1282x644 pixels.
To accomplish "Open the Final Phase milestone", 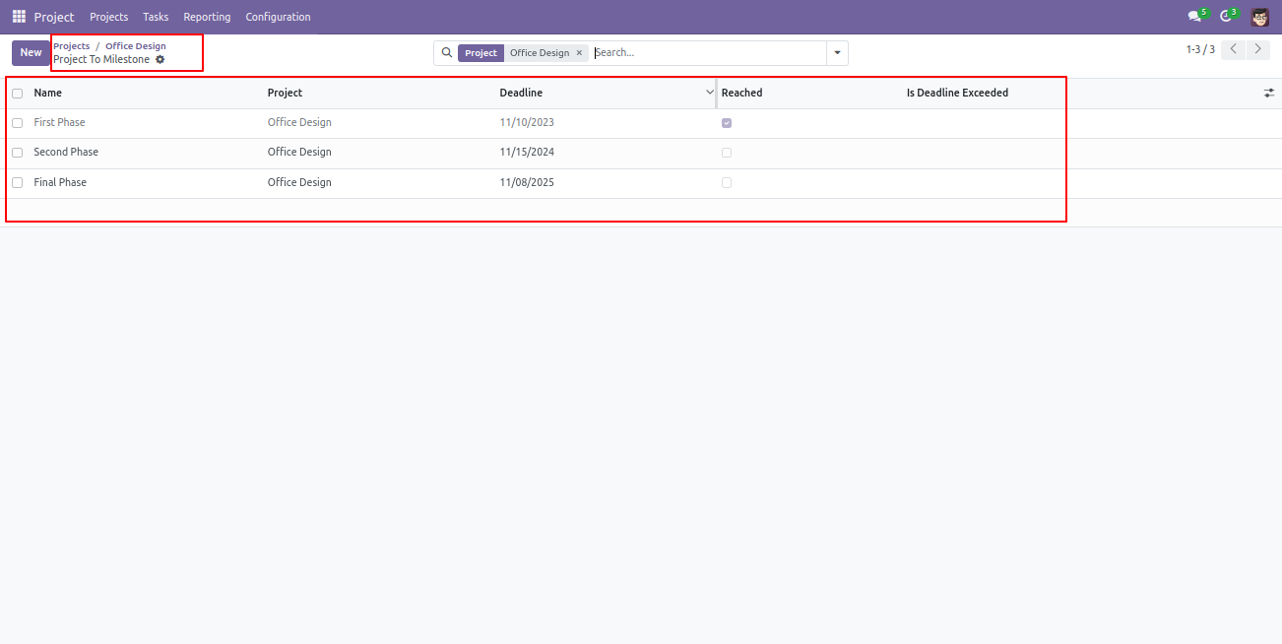I will (60, 183).
